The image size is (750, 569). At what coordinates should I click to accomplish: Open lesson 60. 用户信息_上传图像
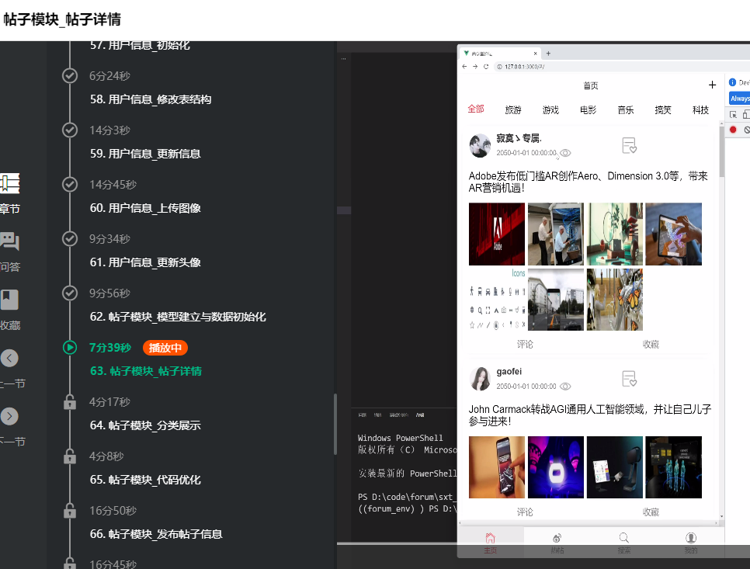pos(145,208)
